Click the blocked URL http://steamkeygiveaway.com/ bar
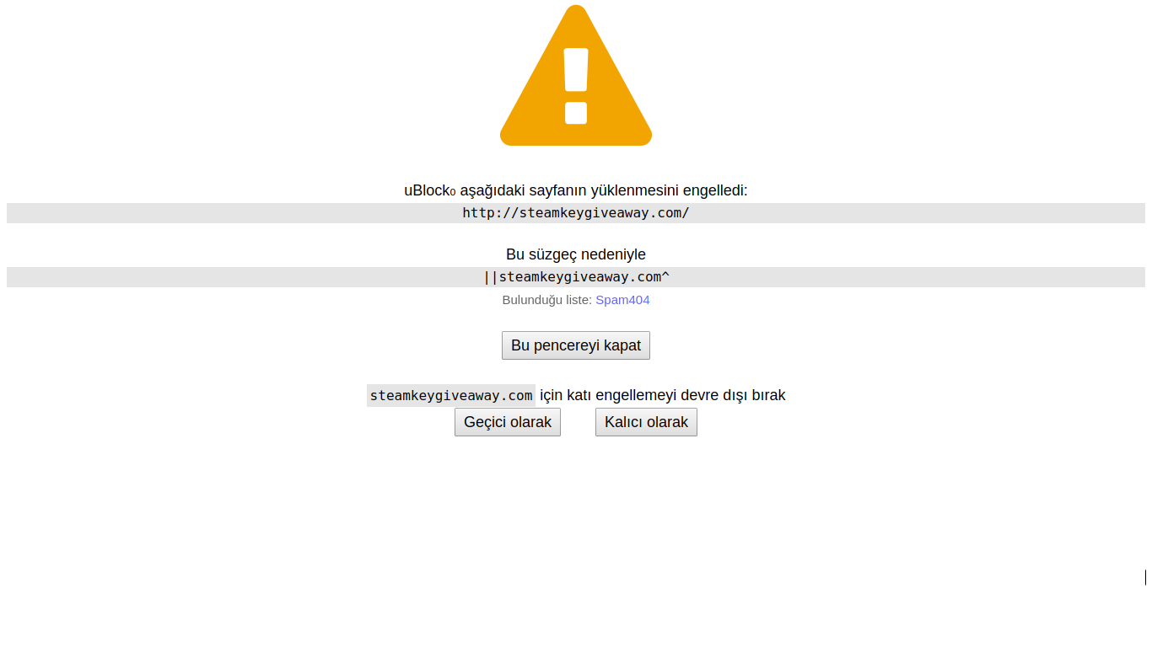 pos(576,213)
